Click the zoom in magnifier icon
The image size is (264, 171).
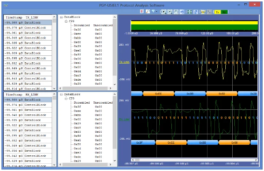point(164,12)
